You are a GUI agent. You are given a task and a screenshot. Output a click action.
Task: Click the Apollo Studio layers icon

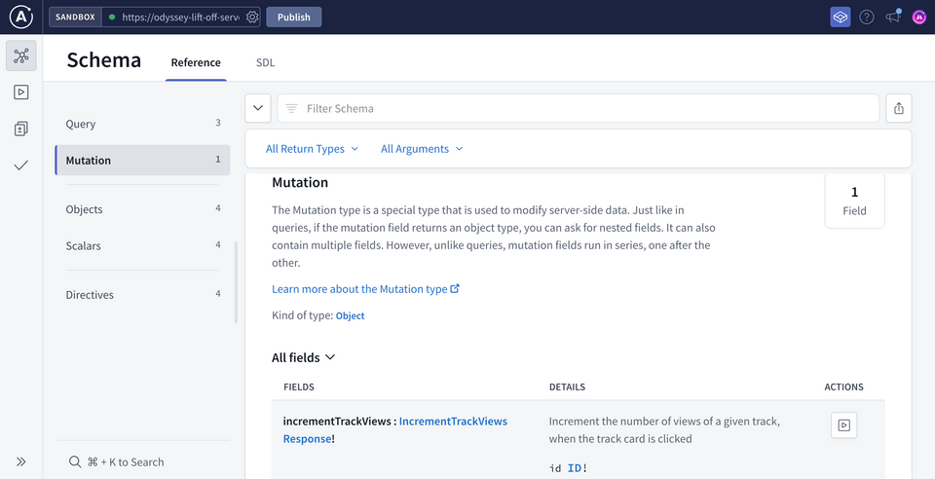(x=841, y=18)
